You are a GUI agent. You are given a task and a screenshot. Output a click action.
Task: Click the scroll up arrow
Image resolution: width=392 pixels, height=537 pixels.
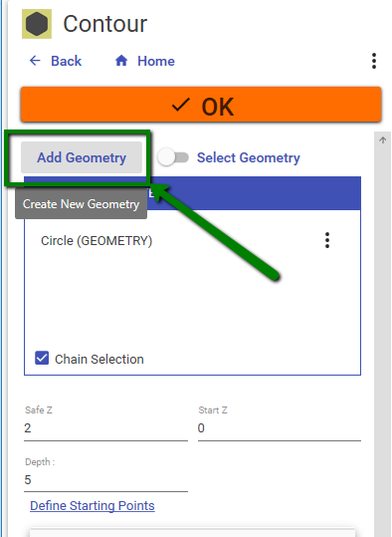[x=382, y=139]
